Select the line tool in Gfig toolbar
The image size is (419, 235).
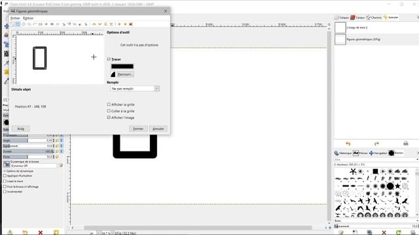(x=12, y=24)
